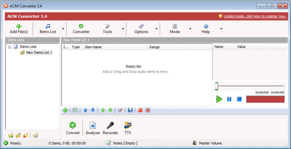Click the Type column header
Image resolution: width=291 pixels, height=149 pixels.
[x=76, y=47]
